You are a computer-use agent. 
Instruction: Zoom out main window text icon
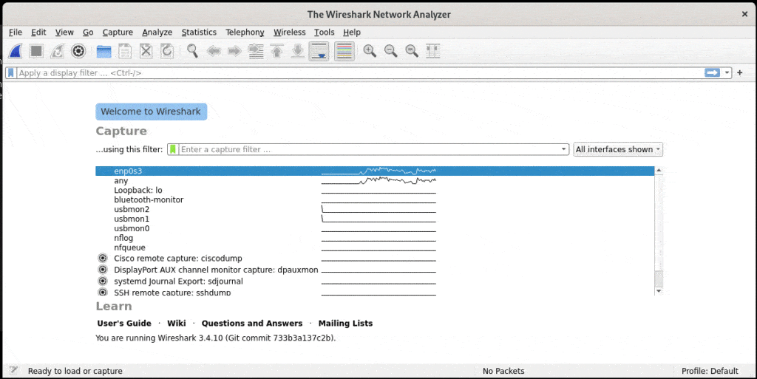pyautogui.click(x=390, y=51)
